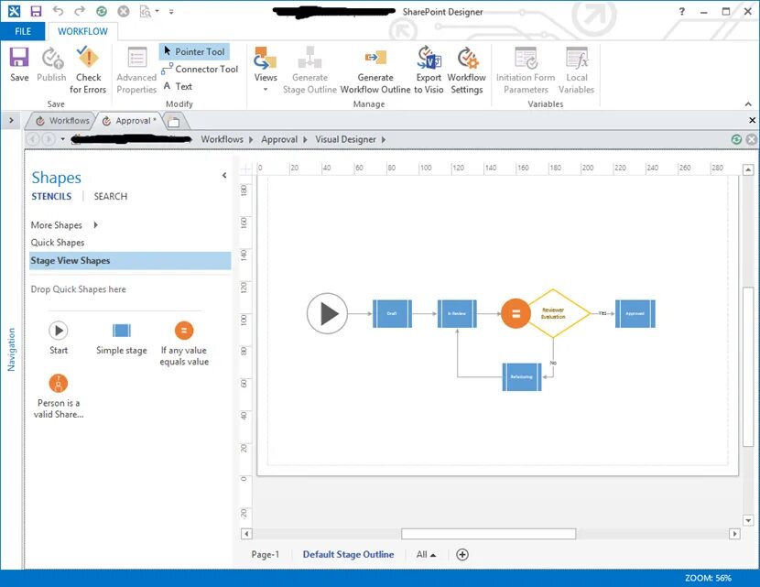Pick the Start shape from stencil
The height and width of the screenshot is (587, 760).
coord(59,338)
